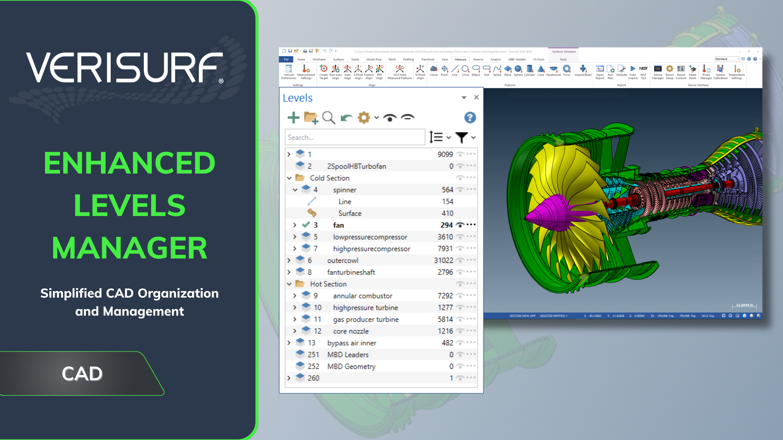Click the Create Target tool
This screenshot has width=783, height=440.
point(324,72)
